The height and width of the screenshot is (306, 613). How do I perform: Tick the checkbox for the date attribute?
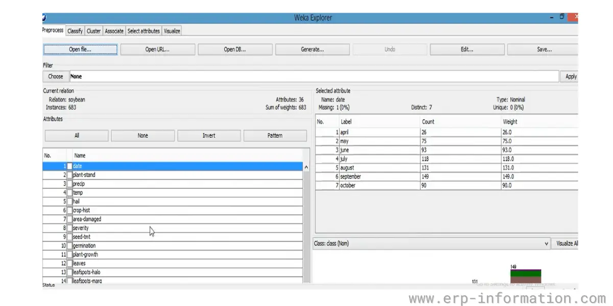69,166
